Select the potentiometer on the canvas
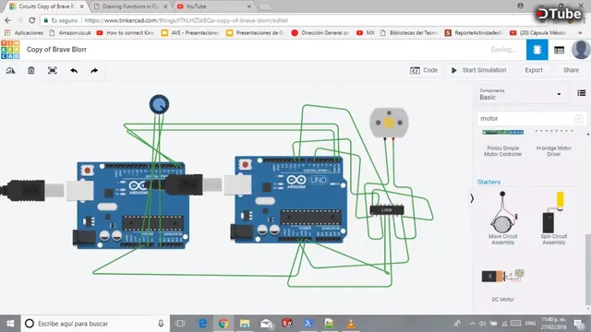Viewport: 591px width, 332px height. click(x=159, y=104)
